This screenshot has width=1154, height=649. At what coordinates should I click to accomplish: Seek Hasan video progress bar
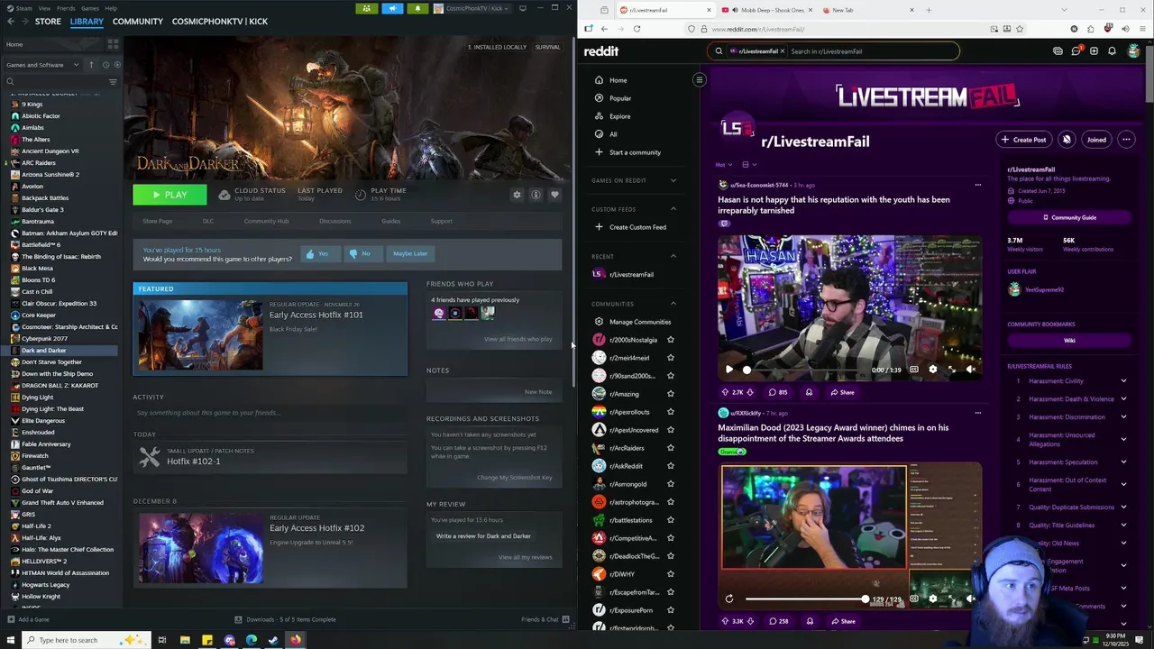(806, 370)
